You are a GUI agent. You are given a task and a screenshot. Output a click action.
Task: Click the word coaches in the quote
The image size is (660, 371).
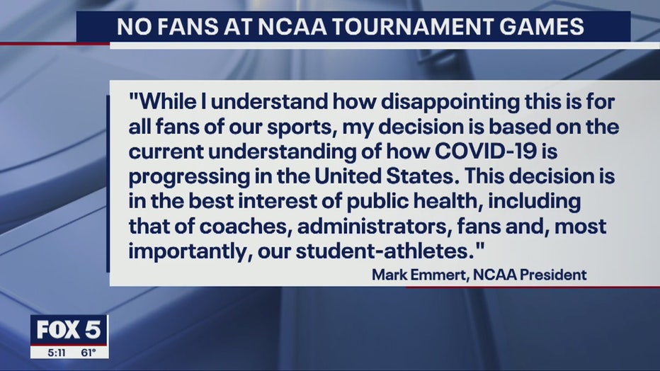pos(246,227)
